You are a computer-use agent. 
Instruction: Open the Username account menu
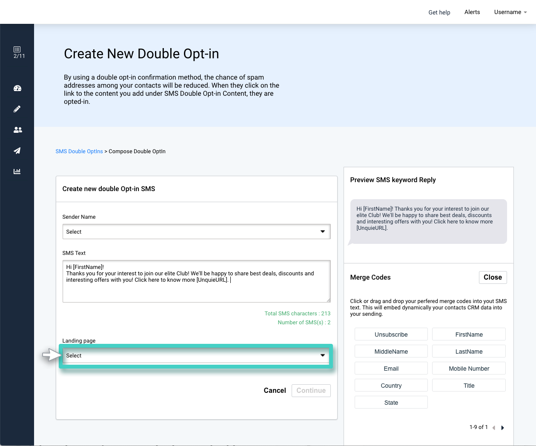[x=510, y=12]
